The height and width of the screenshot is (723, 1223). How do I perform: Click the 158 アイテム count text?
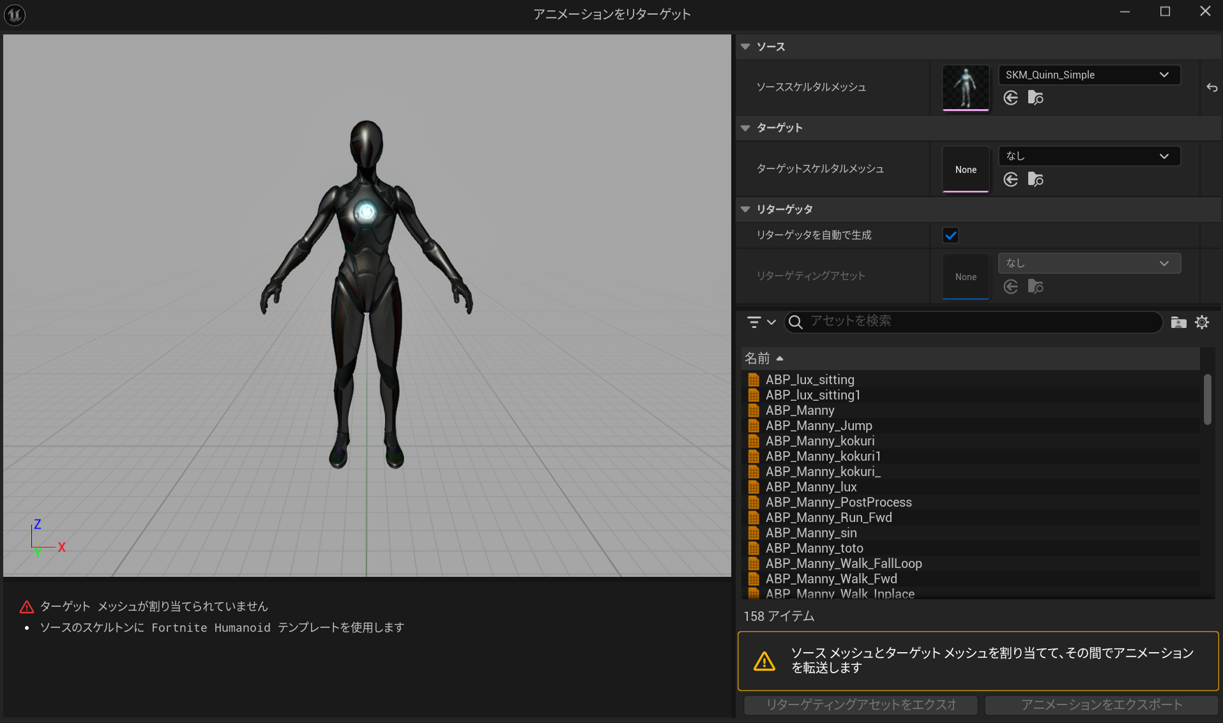tap(779, 616)
